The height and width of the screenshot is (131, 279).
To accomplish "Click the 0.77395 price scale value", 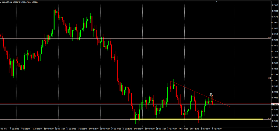I will pos(275,75).
